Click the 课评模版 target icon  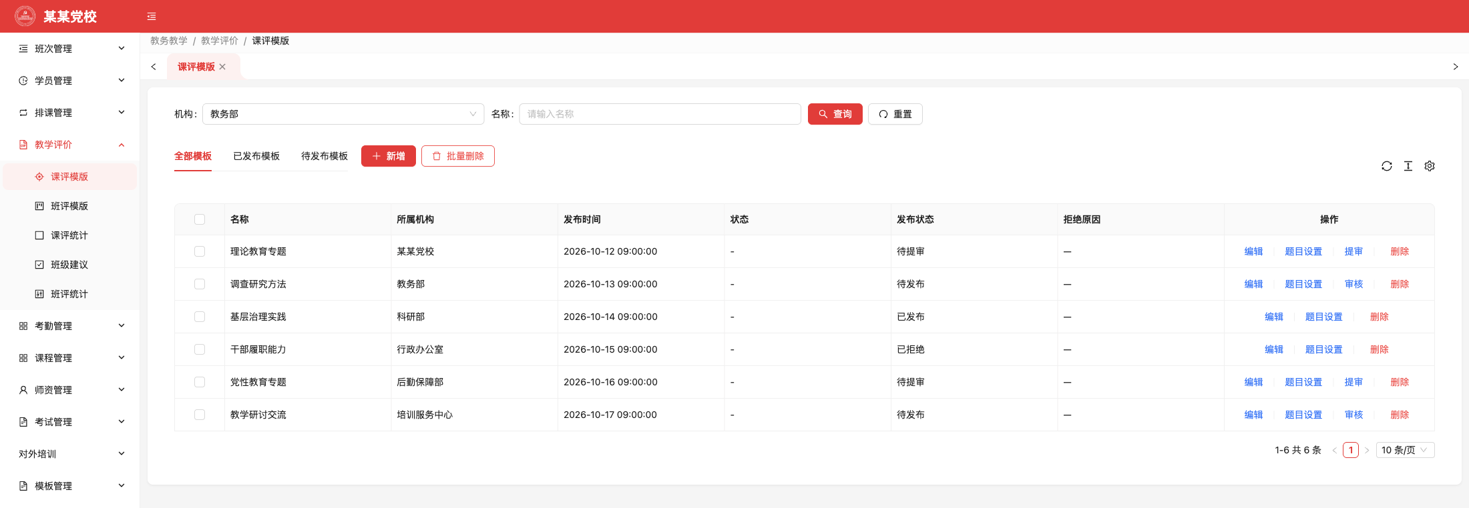coord(39,177)
